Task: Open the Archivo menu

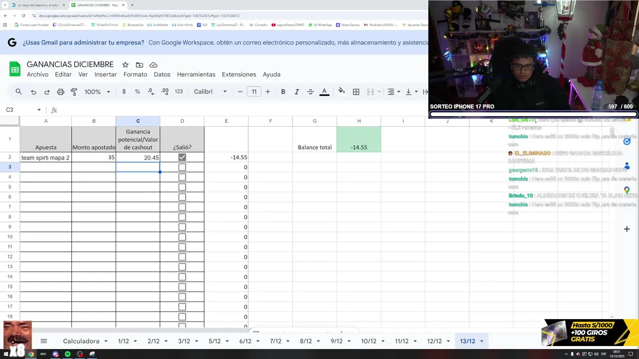Action: pyautogui.click(x=37, y=74)
